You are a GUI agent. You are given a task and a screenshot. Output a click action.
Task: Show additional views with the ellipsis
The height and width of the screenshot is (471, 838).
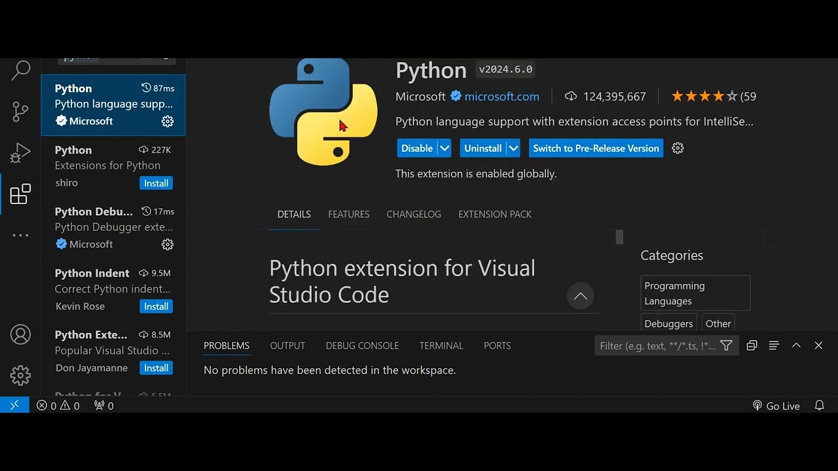click(21, 235)
